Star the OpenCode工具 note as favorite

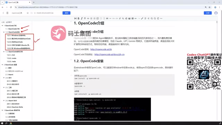pos(28,13)
